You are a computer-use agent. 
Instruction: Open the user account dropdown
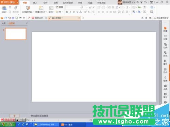click(x=134, y=2)
